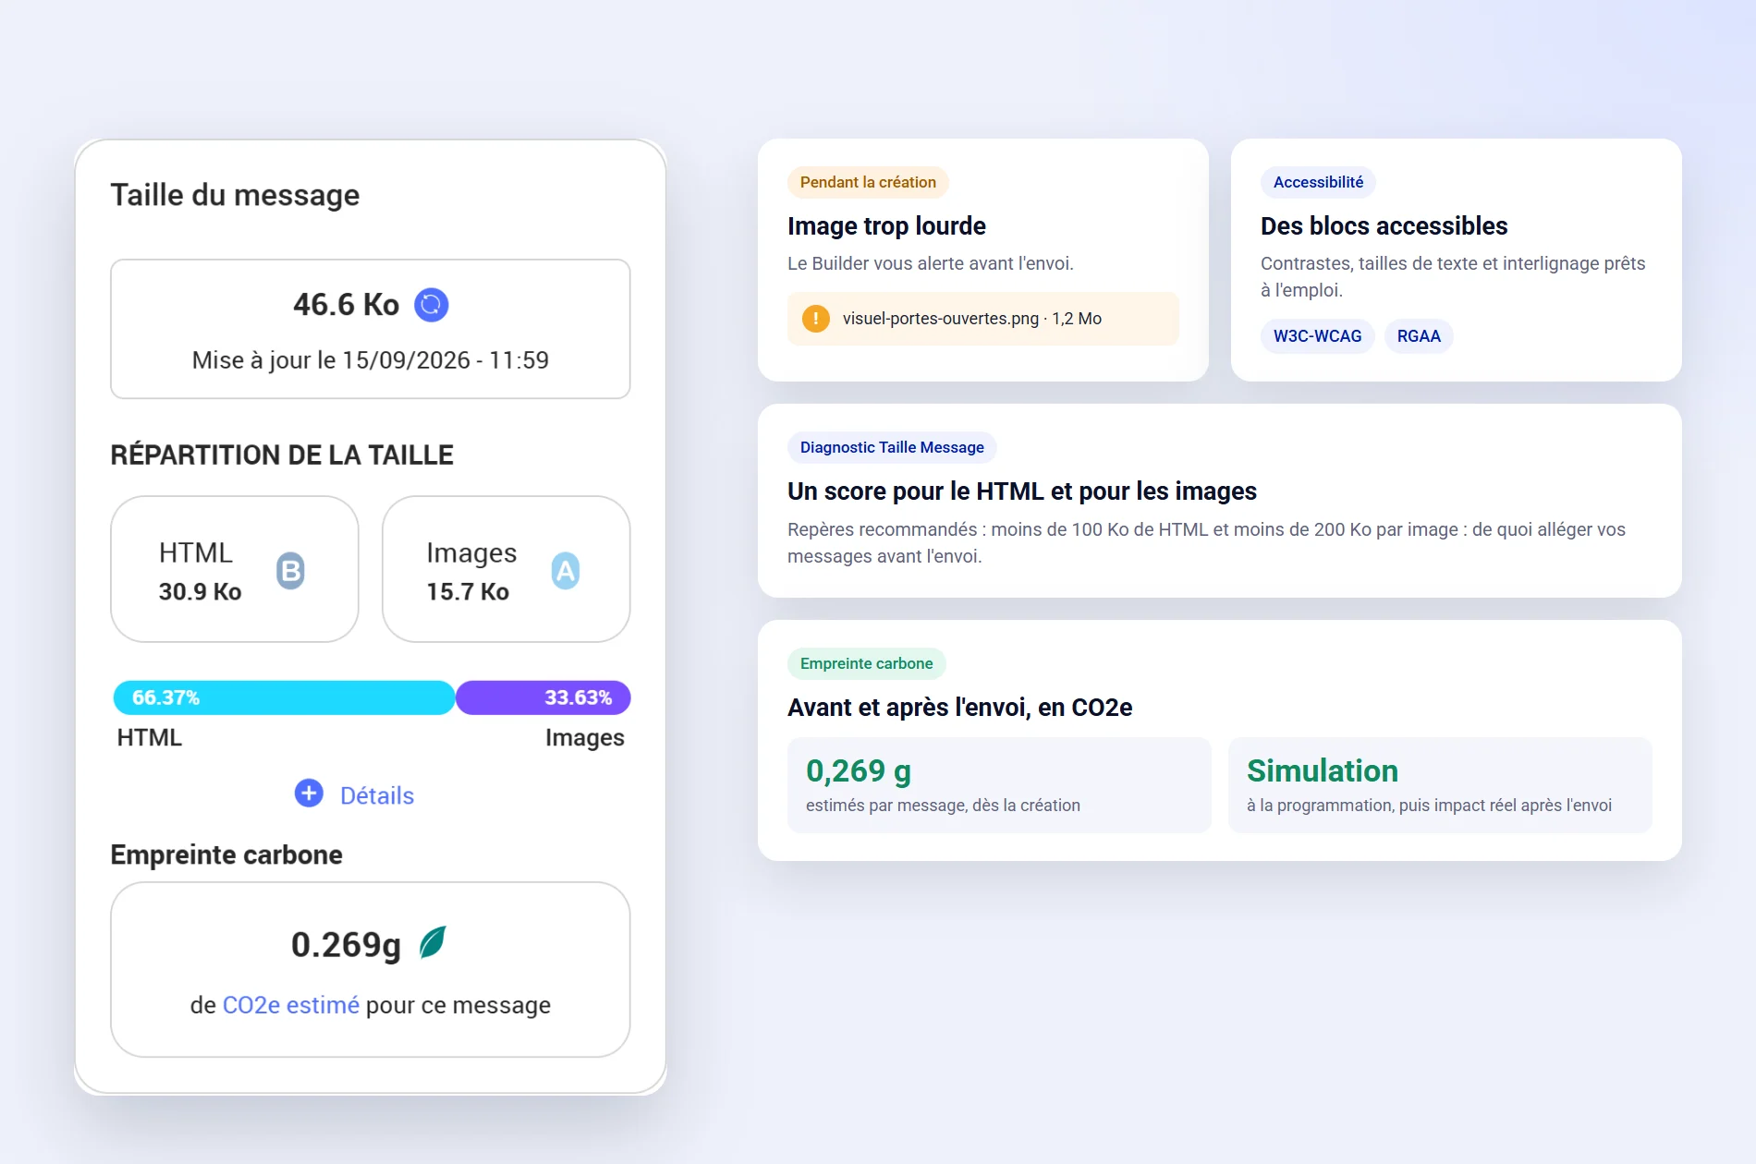Screen dimensions: 1756x1164
Task: Click the W3C-WCAG tag
Action: pyautogui.click(x=1317, y=336)
